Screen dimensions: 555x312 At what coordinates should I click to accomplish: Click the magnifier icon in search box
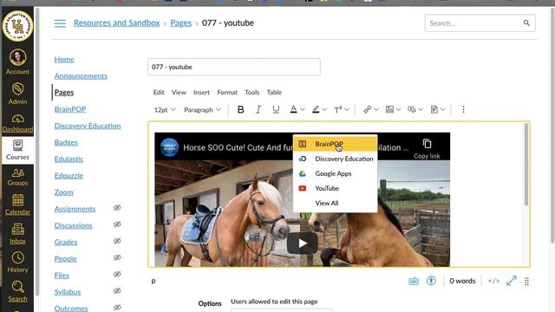click(526, 23)
